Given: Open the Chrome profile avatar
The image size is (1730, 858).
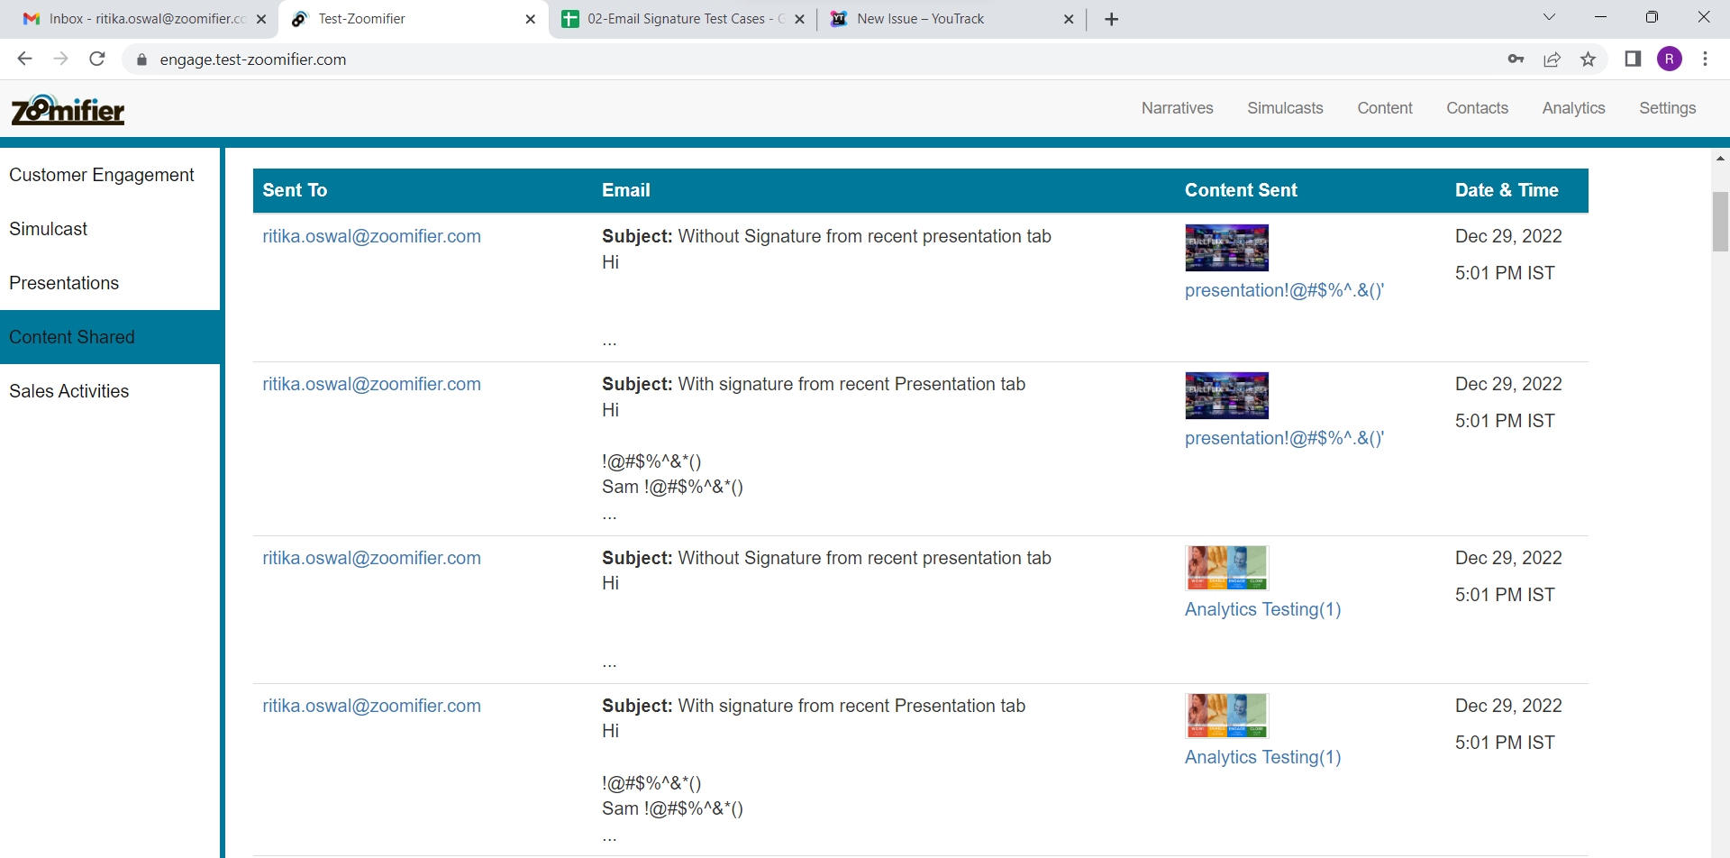Looking at the screenshot, I should 1669,59.
